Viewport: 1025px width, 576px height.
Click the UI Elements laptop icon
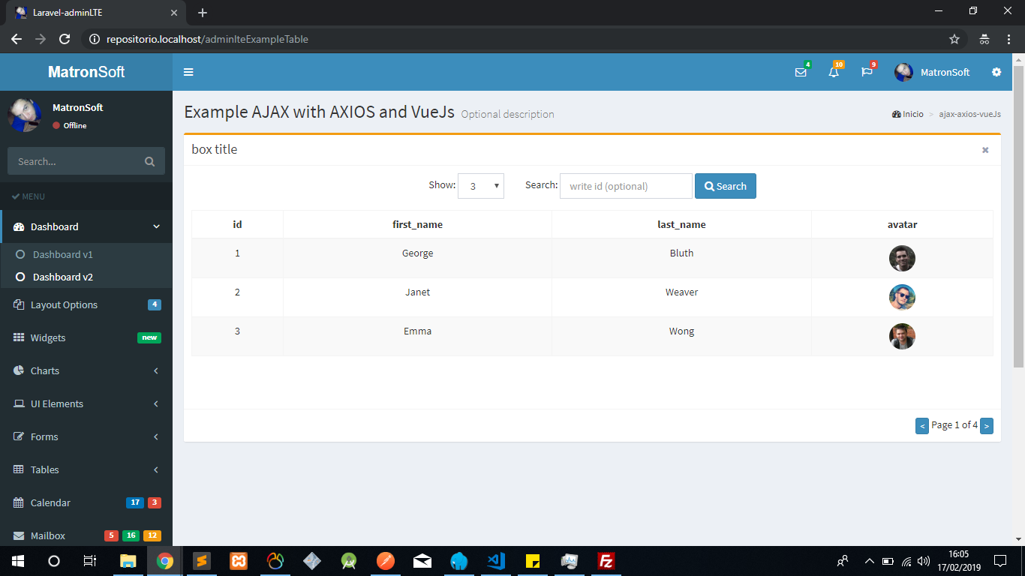click(x=19, y=403)
